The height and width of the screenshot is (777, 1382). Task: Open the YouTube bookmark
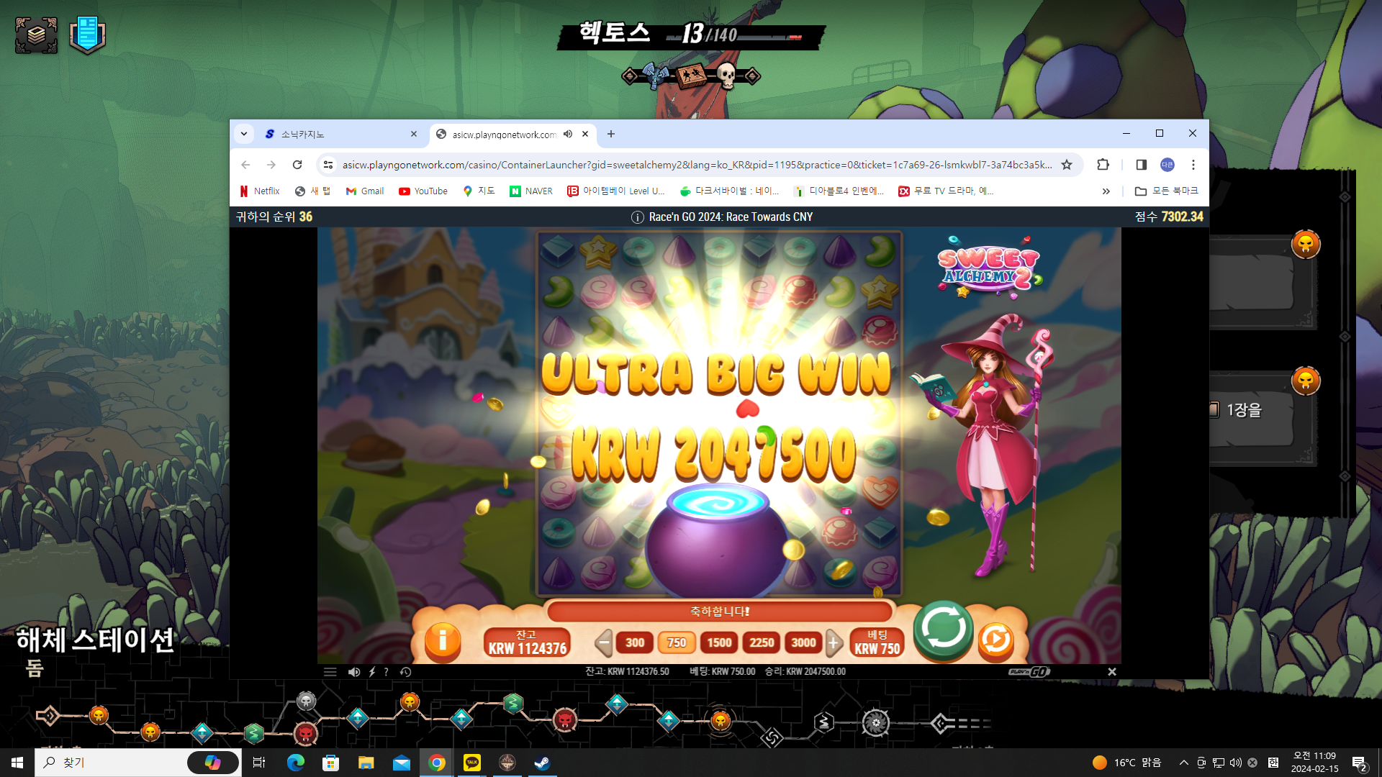pyautogui.click(x=423, y=191)
